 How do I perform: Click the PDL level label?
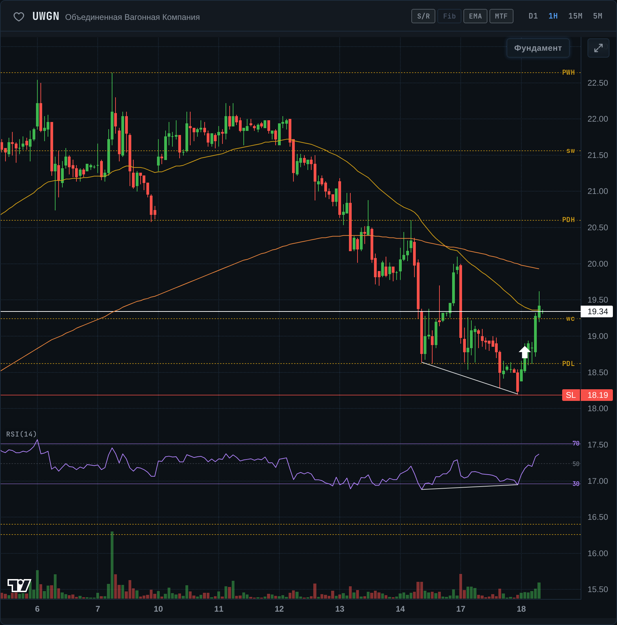[x=569, y=364]
